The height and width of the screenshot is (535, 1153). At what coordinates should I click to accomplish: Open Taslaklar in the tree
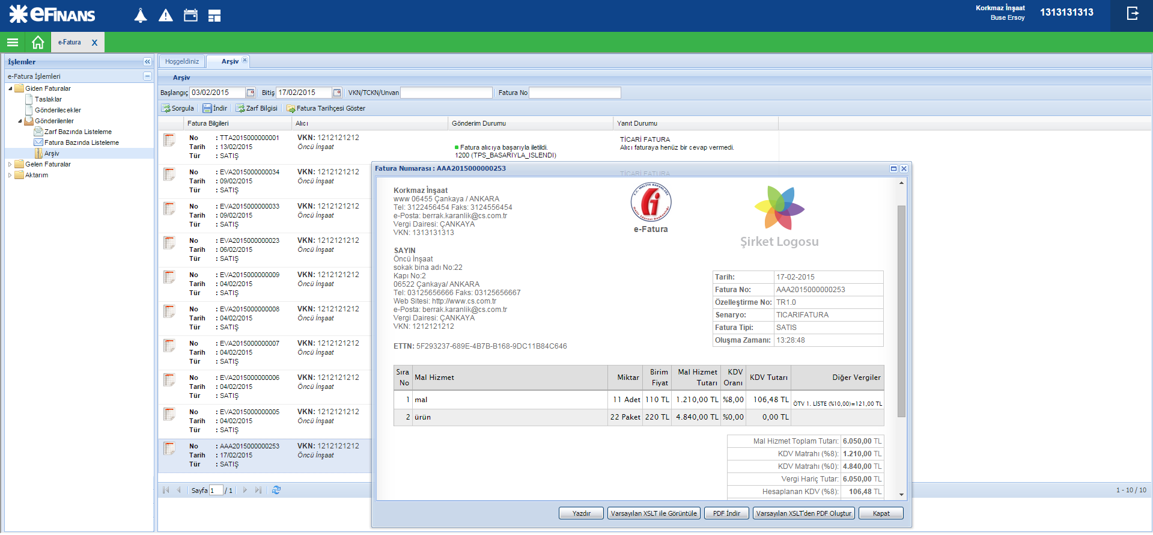pyautogui.click(x=48, y=99)
